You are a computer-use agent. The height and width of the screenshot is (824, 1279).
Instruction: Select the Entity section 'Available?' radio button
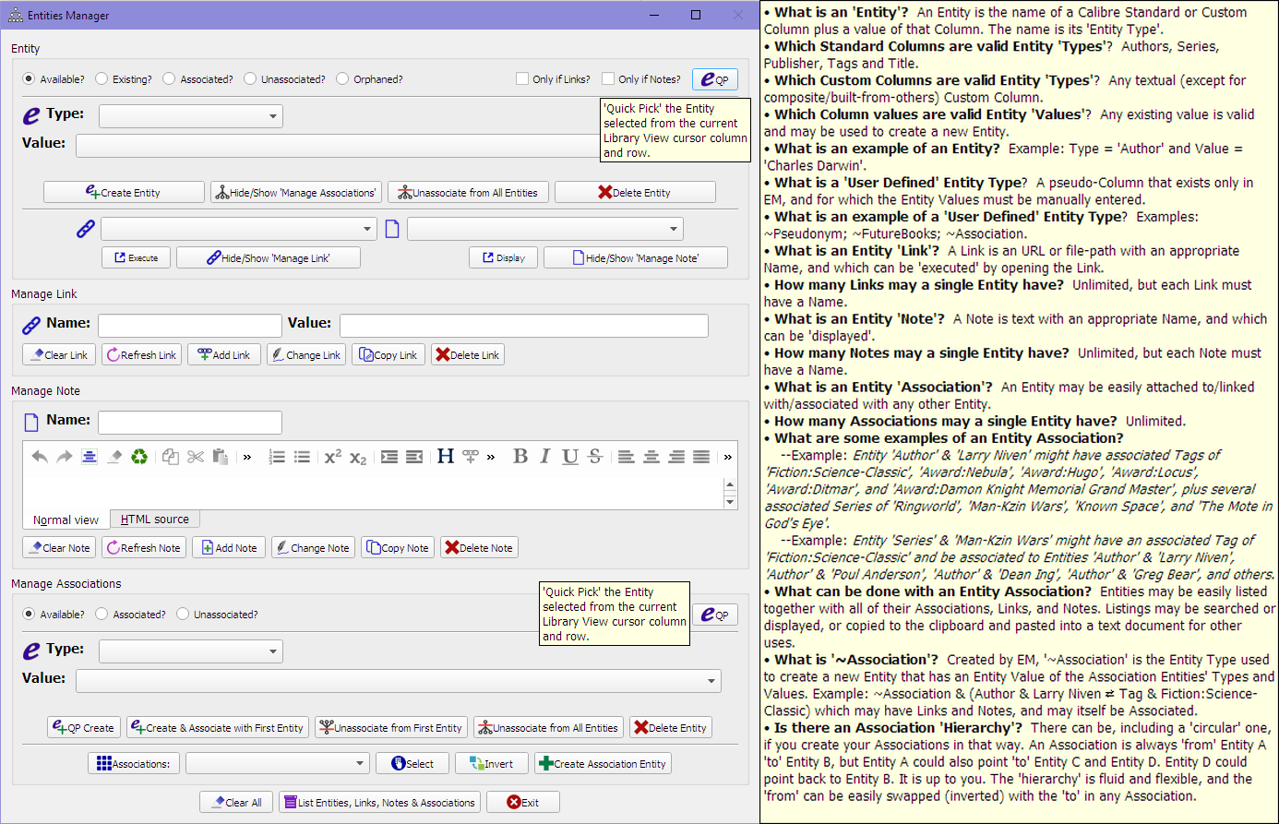coord(29,79)
